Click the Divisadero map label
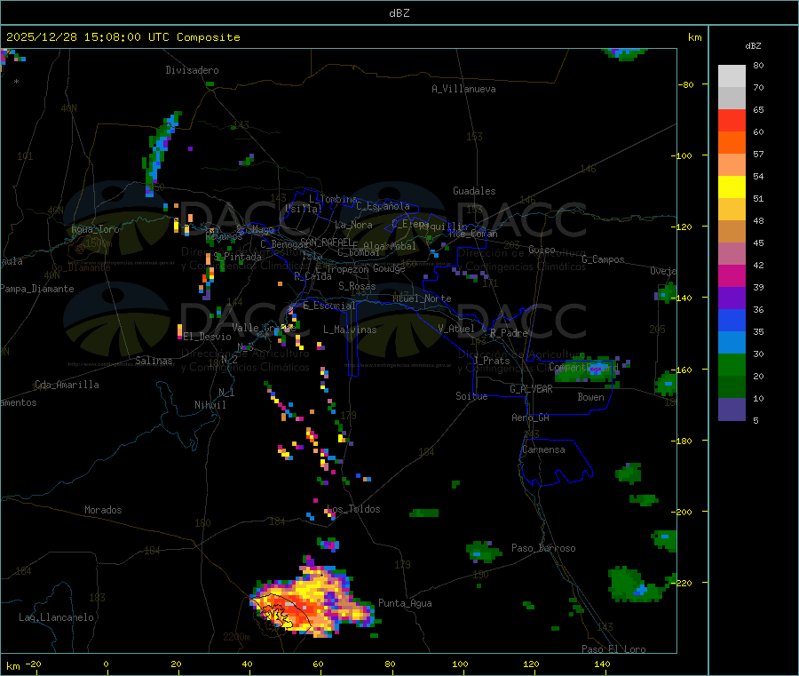799x676 pixels. (192, 70)
